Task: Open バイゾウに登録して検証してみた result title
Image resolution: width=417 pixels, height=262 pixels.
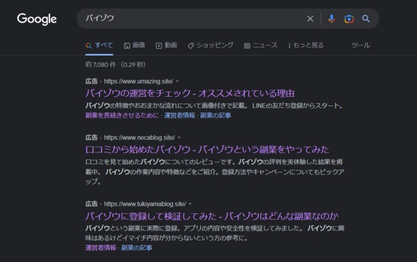Action: (212, 216)
